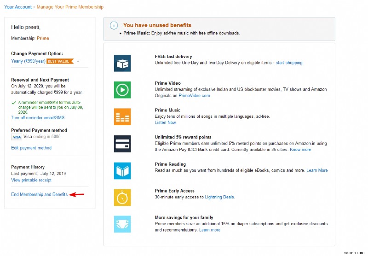Click the Unlimited 5% reward points title

pyautogui.click(x=183, y=137)
